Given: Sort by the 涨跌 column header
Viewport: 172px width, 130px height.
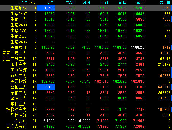Looking at the screenshot, I should 87,3.
